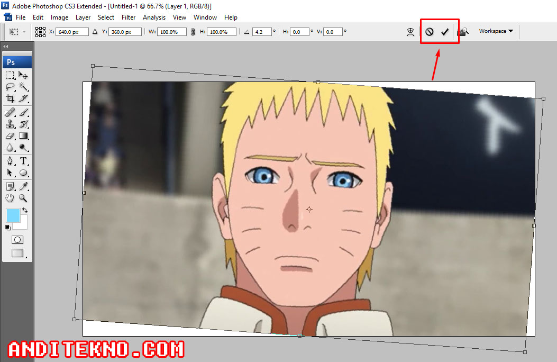This screenshot has height=362, width=557.
Task: Click the transform center reference point crosshair
Action: point(309,209)
